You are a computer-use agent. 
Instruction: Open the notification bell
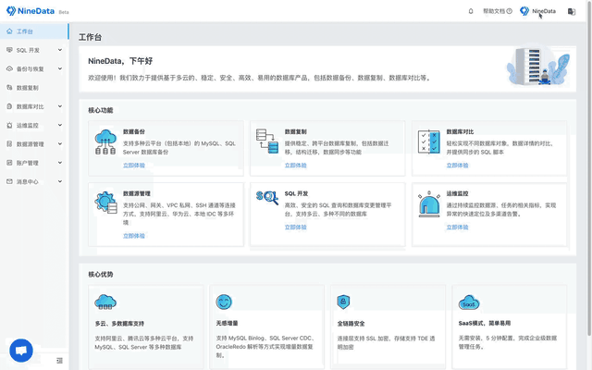471,11
